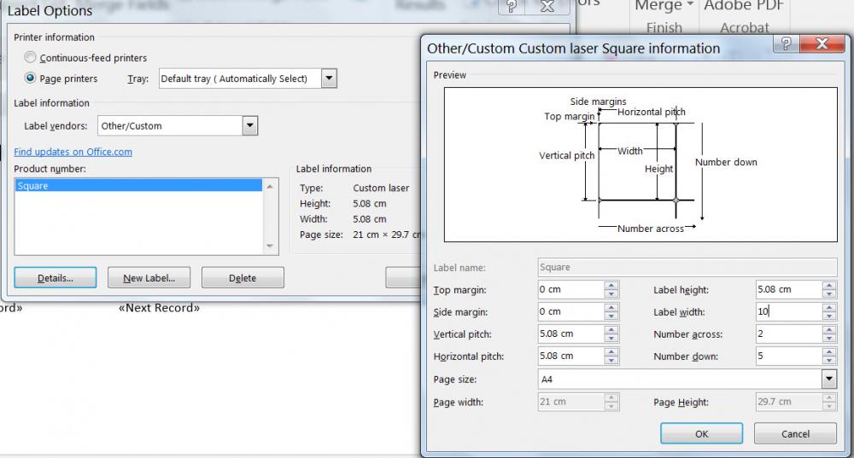Viewport: 854px width, 458px height.
Task: Decrease Label width with down spinner
Action: pyautogui.click(x=829, y=316)
